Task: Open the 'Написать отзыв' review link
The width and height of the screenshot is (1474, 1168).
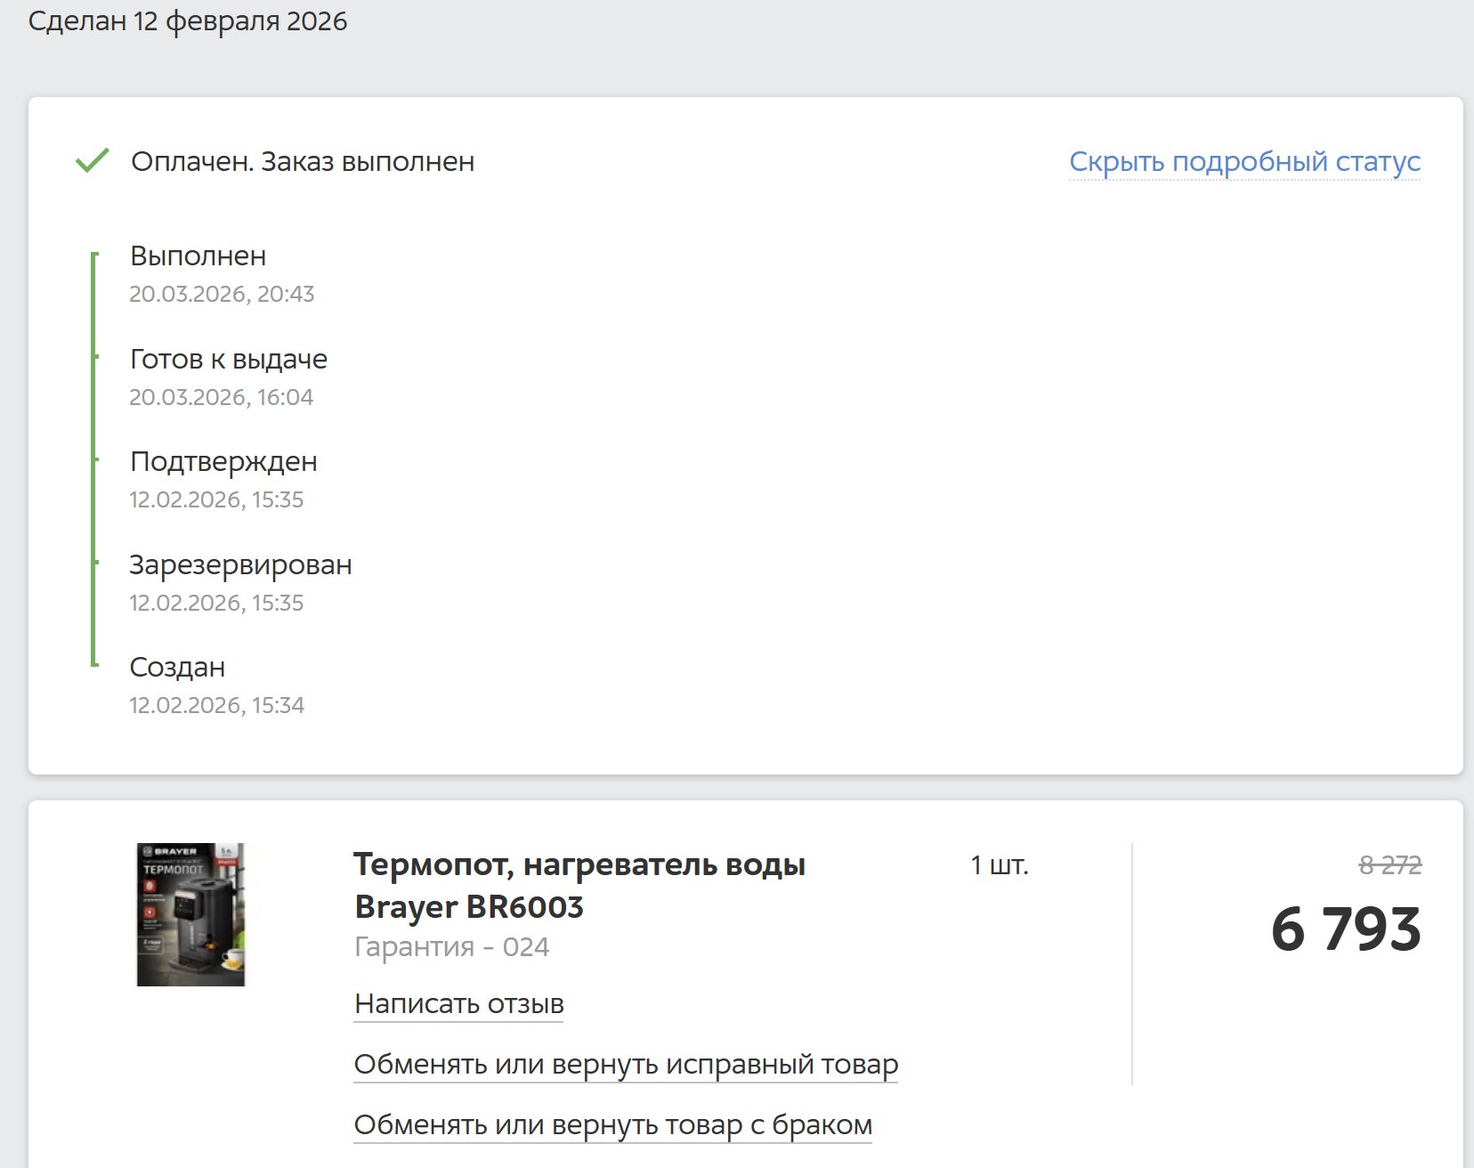Action: (x=458, y=1004)
